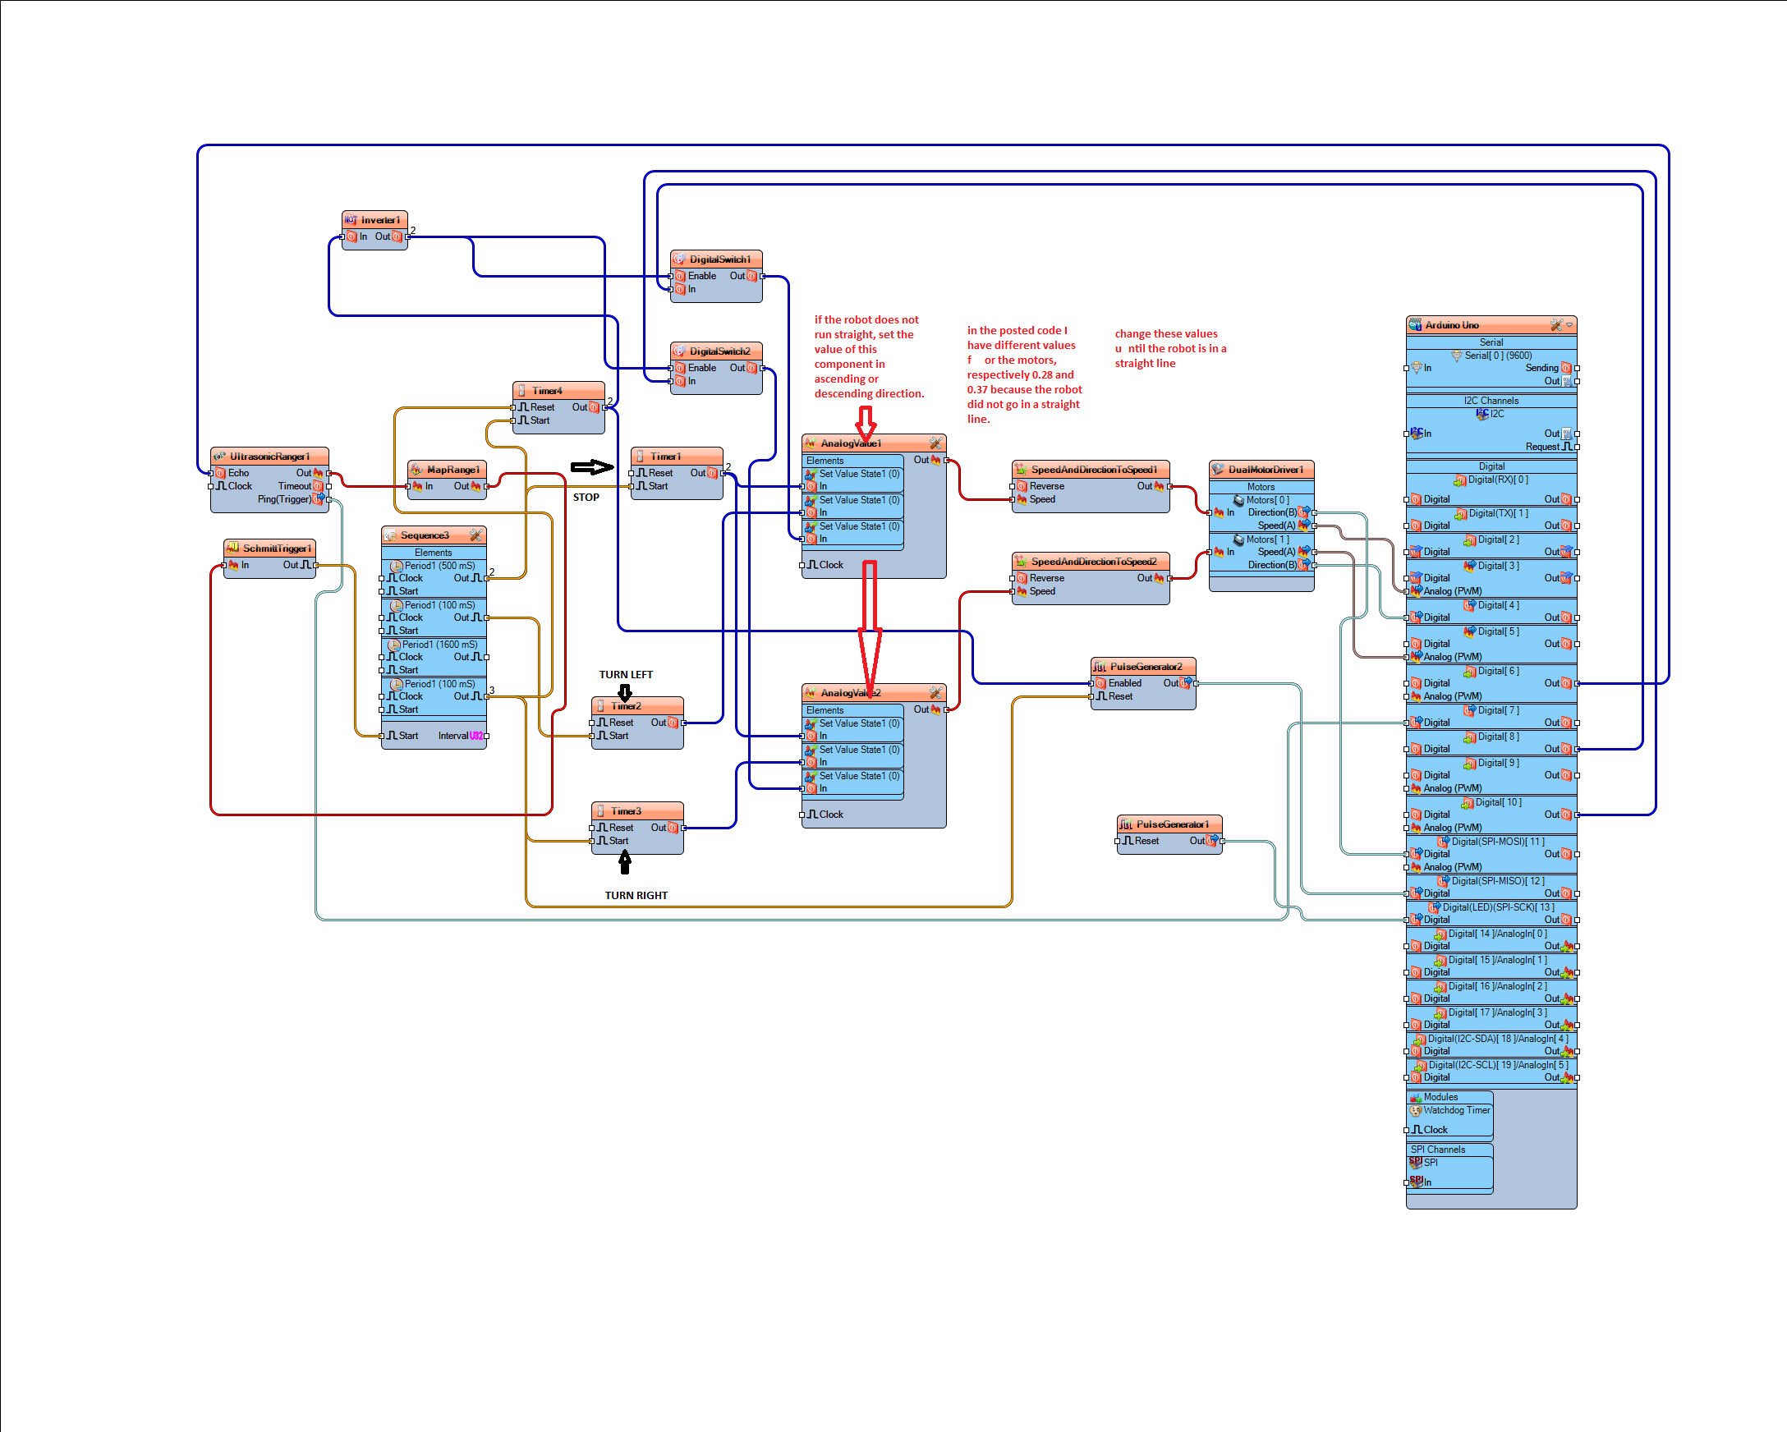Click the DualMotorDriver1 component icon
1787x1432 pixels.
(x=1218, y=470)
